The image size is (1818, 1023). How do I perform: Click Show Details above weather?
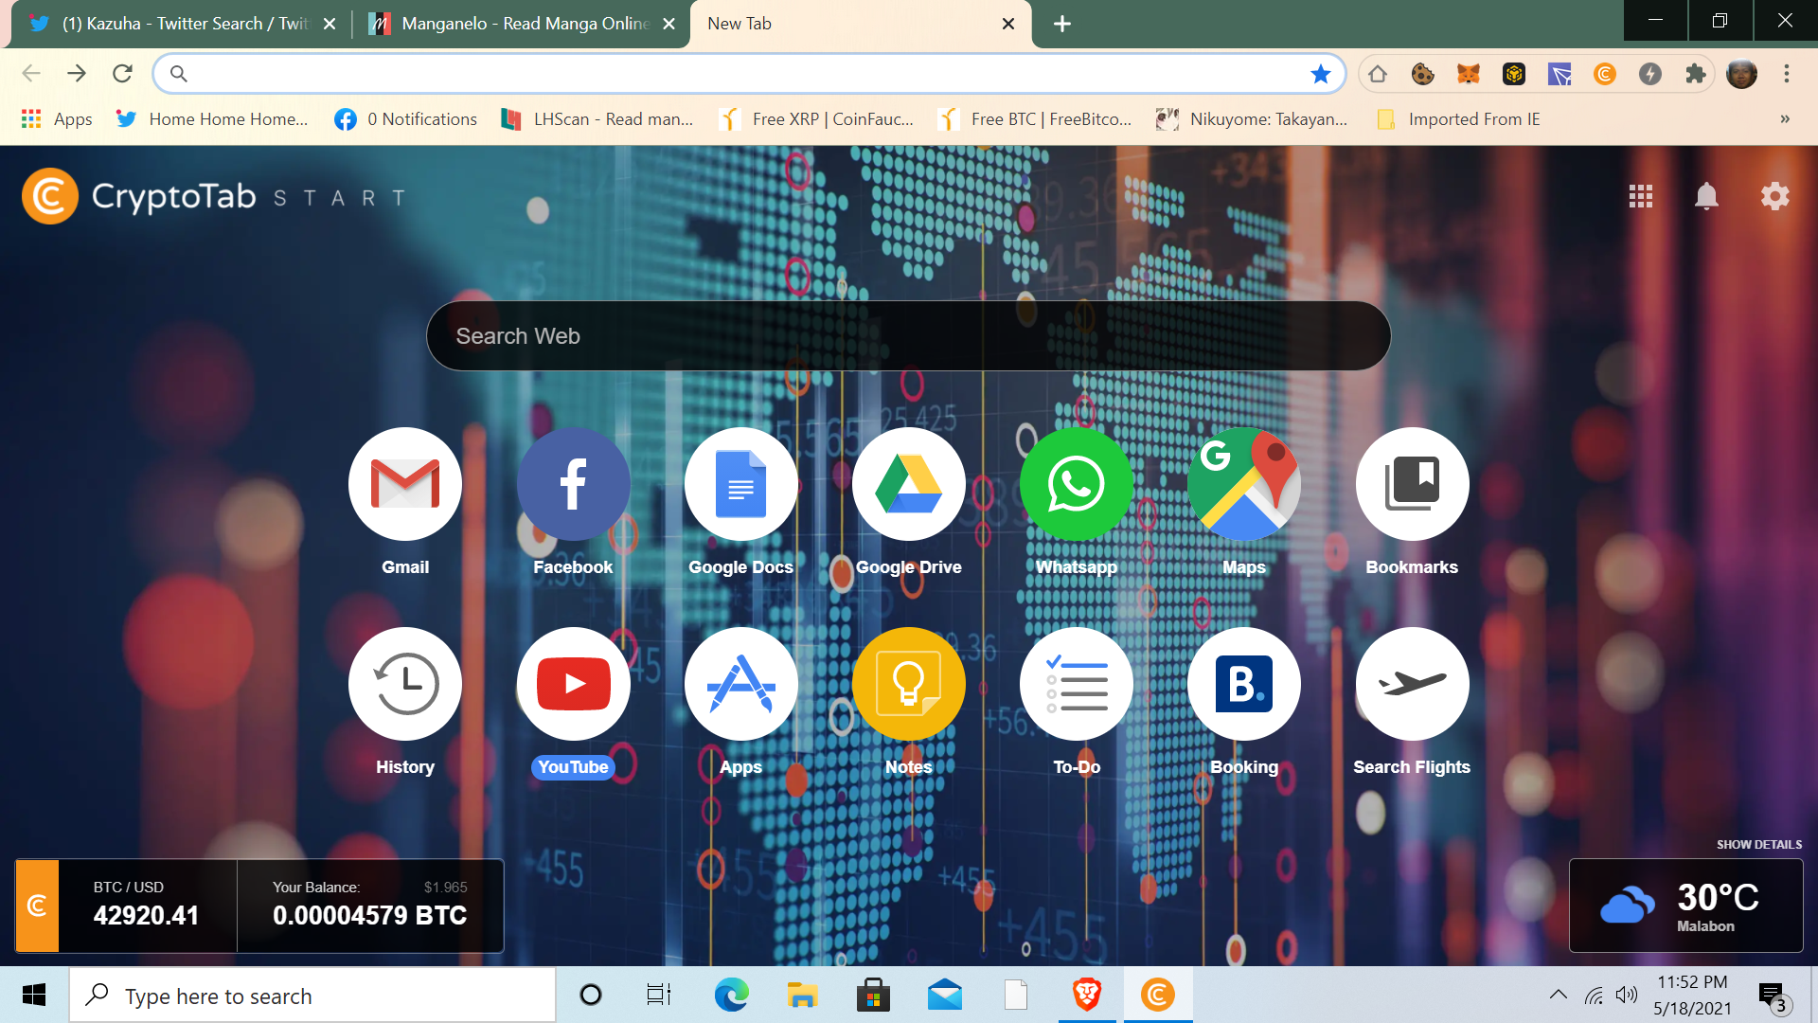click(1759, 845)
